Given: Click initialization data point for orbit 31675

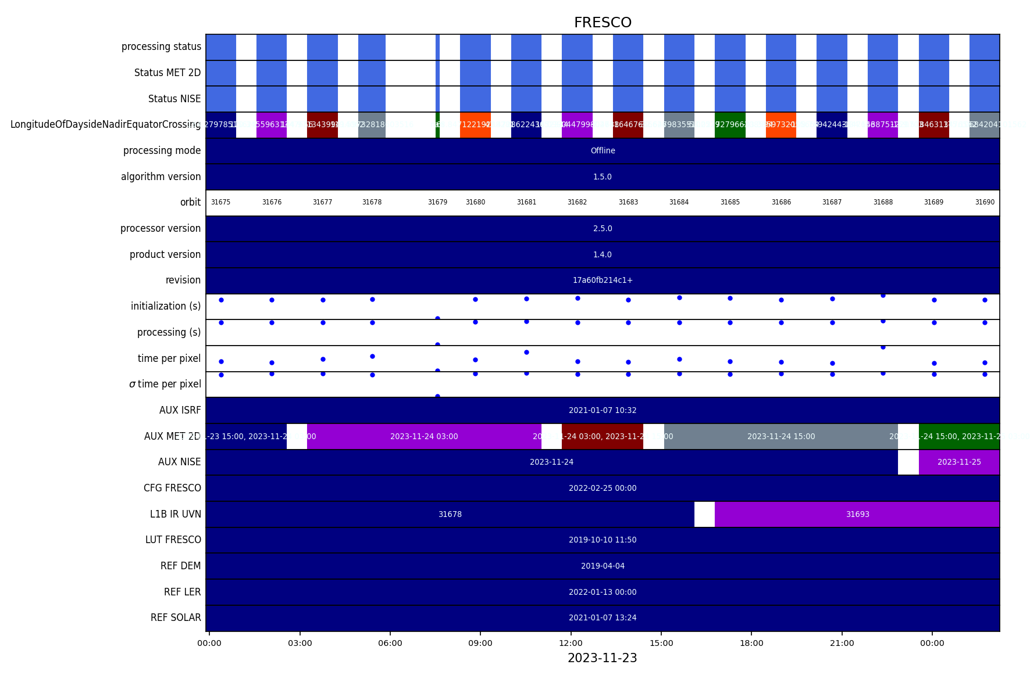Looking at the screenshot, I should [x=221, y=300].
